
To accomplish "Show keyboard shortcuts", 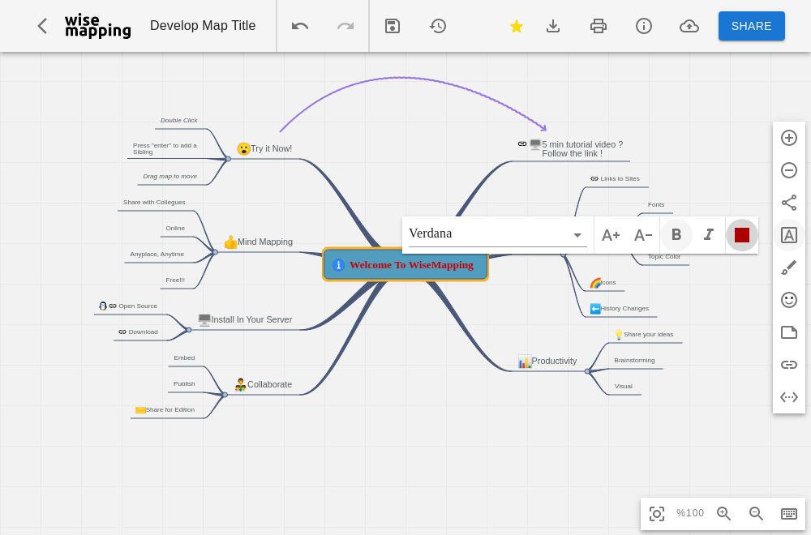I will pyautogui.click(x=789, y=513).
